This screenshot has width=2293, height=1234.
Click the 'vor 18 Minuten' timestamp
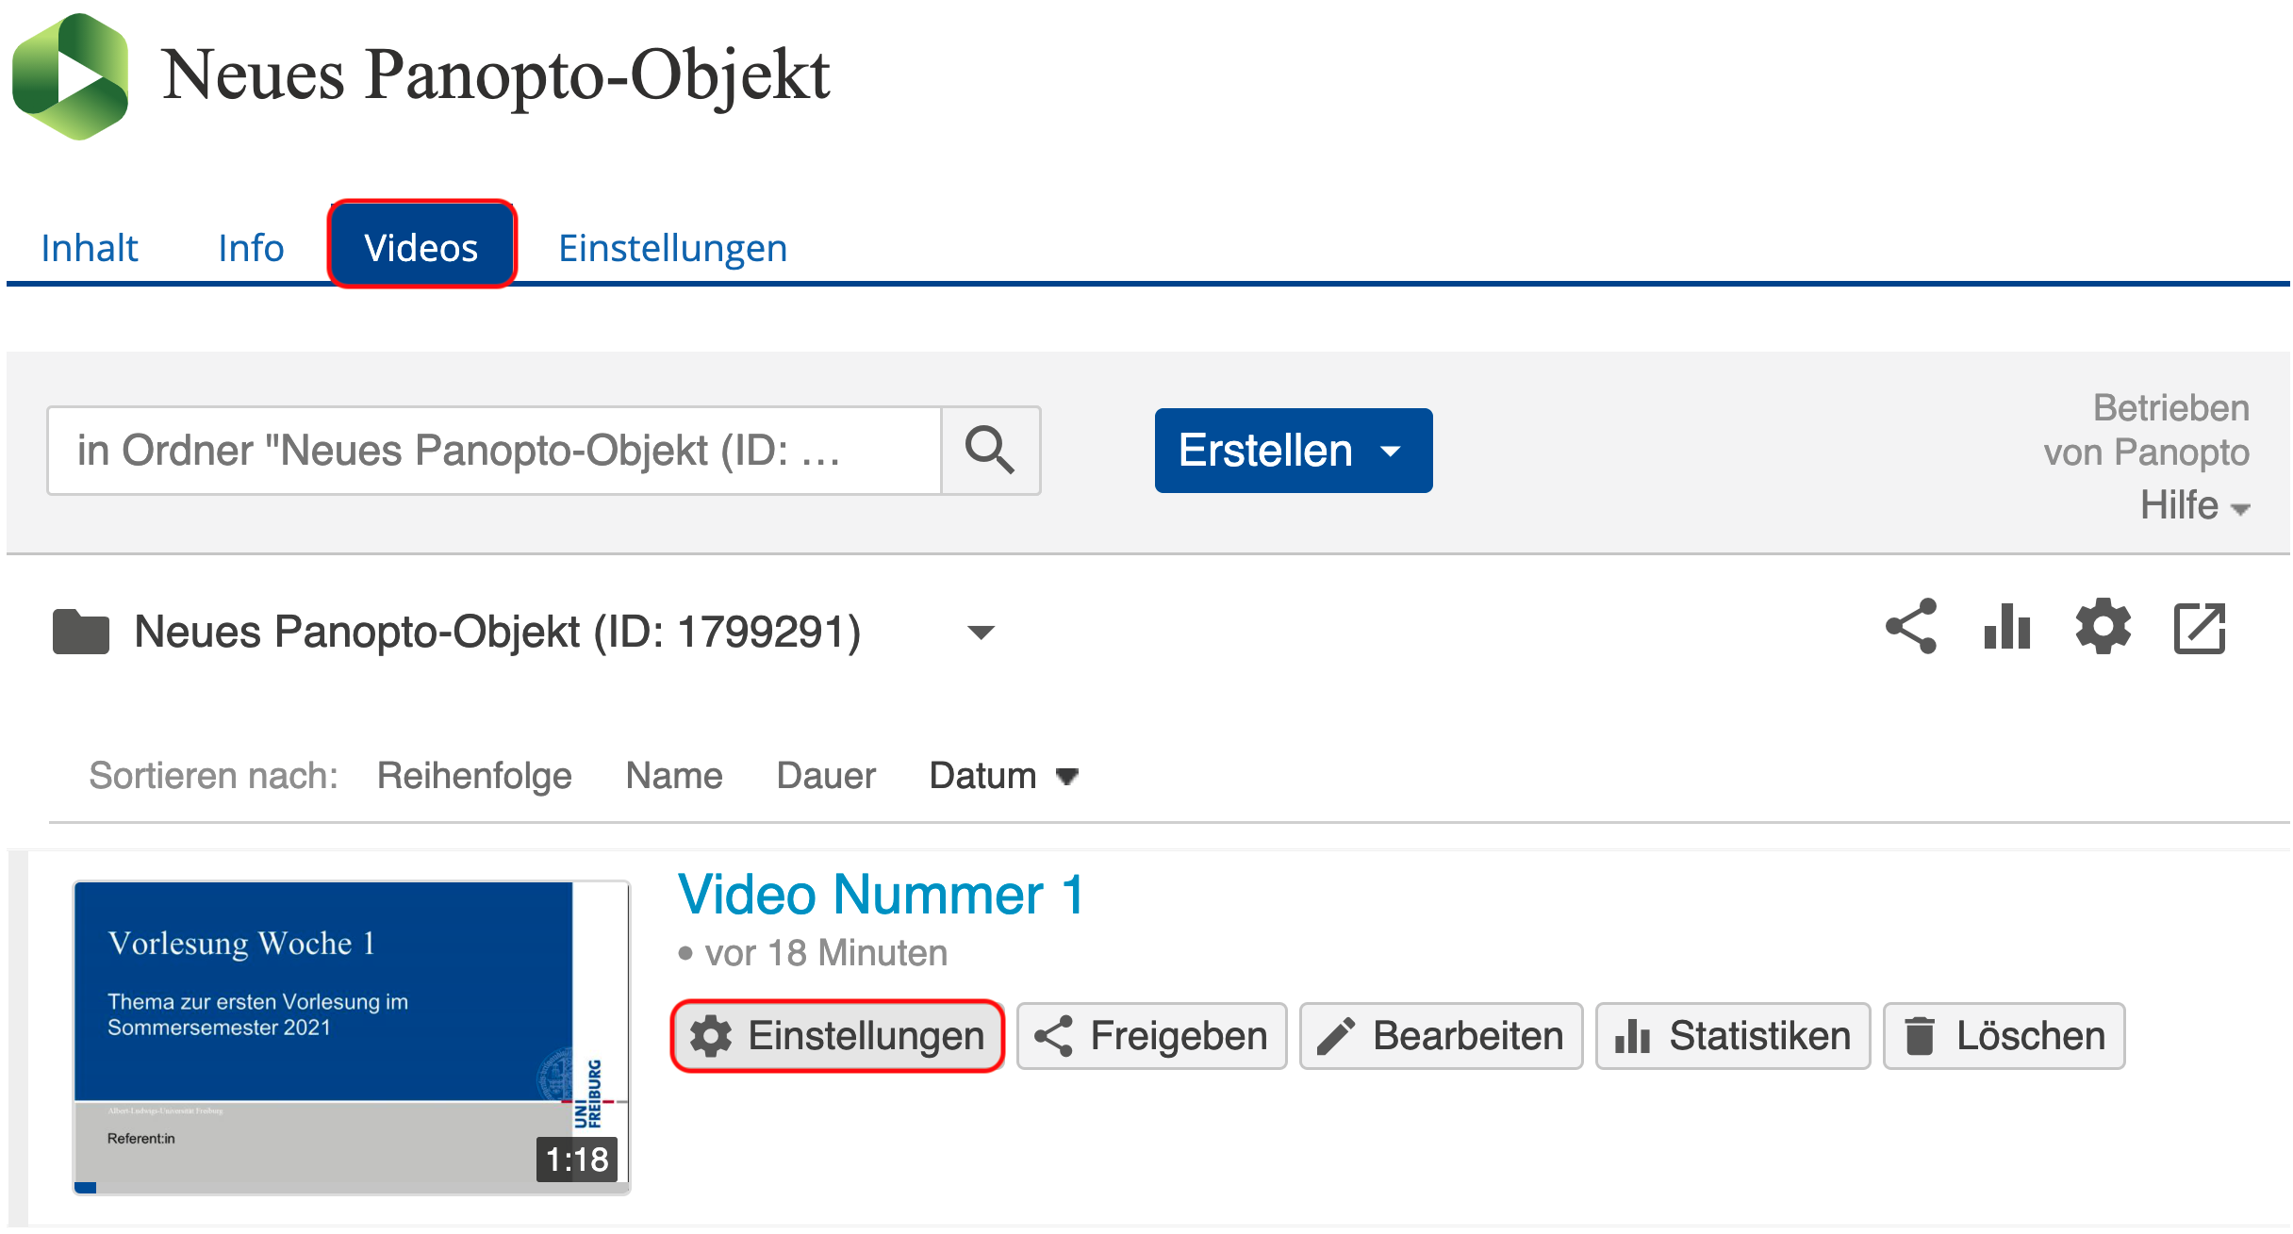coord(826,953)
